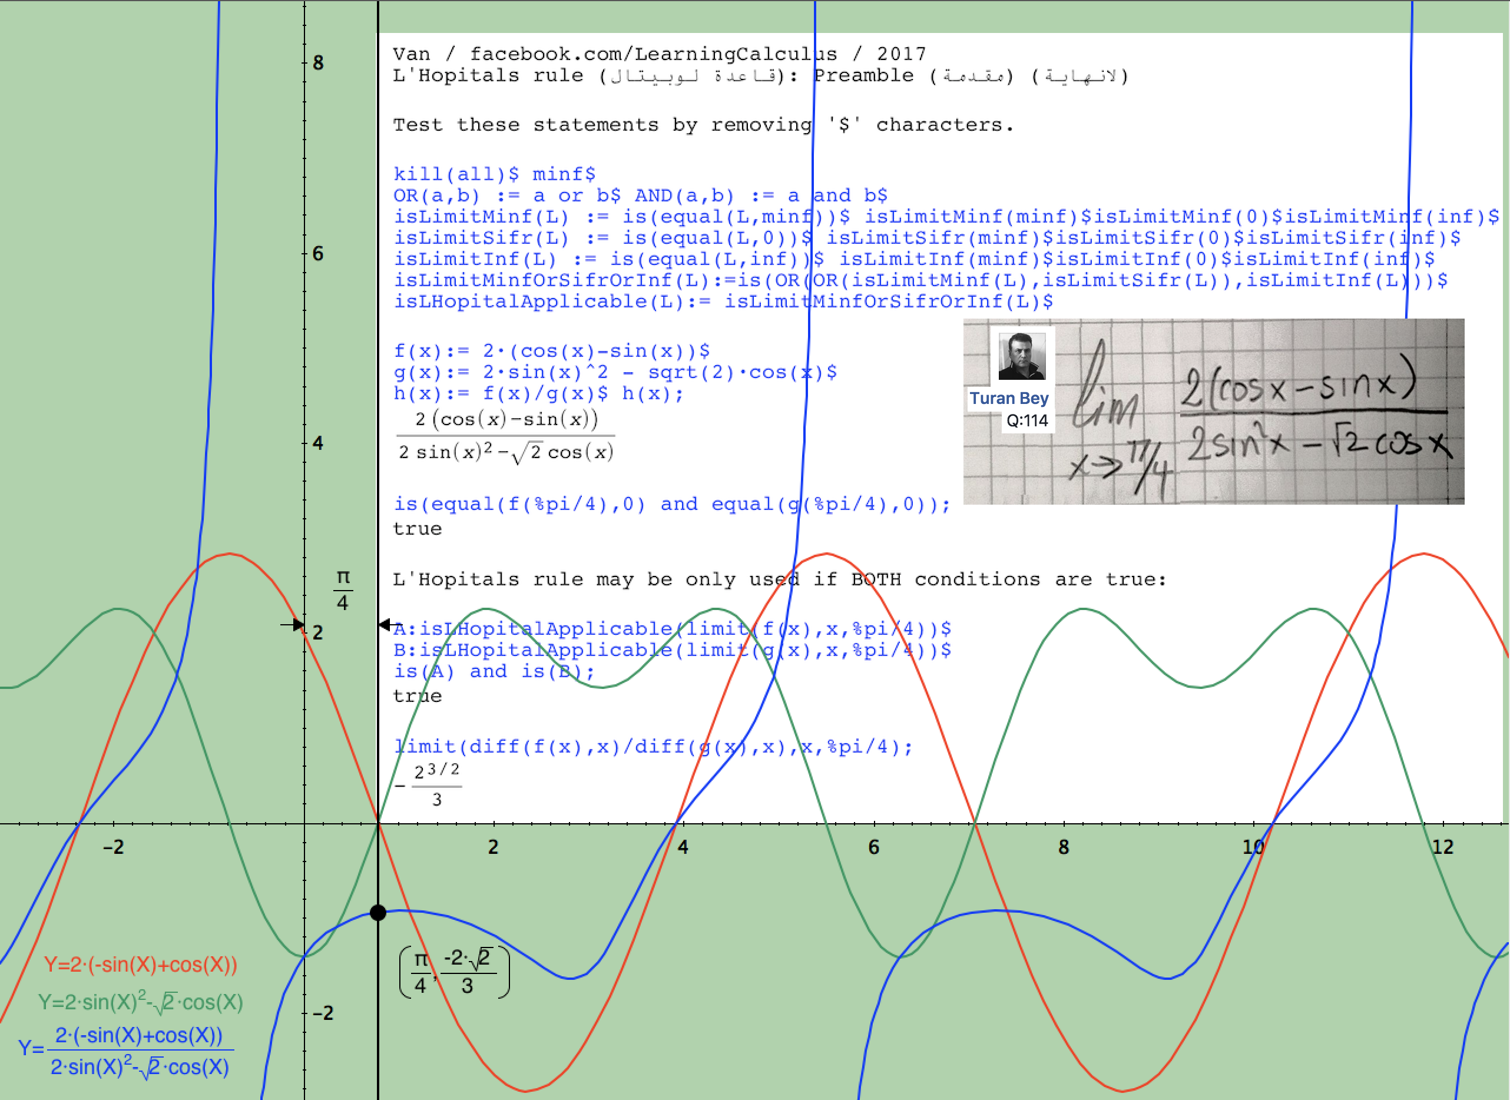Click the line 'A:isLHopitalApplicable(limit(f(x),x,%pi/4))$'
The width and height of the screenshot is (1510, 1100).
pyautogui.click(x=673, y=628)
